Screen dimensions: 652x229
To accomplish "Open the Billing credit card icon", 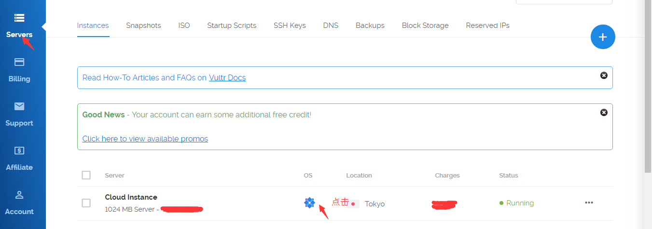I will [19, 62].
